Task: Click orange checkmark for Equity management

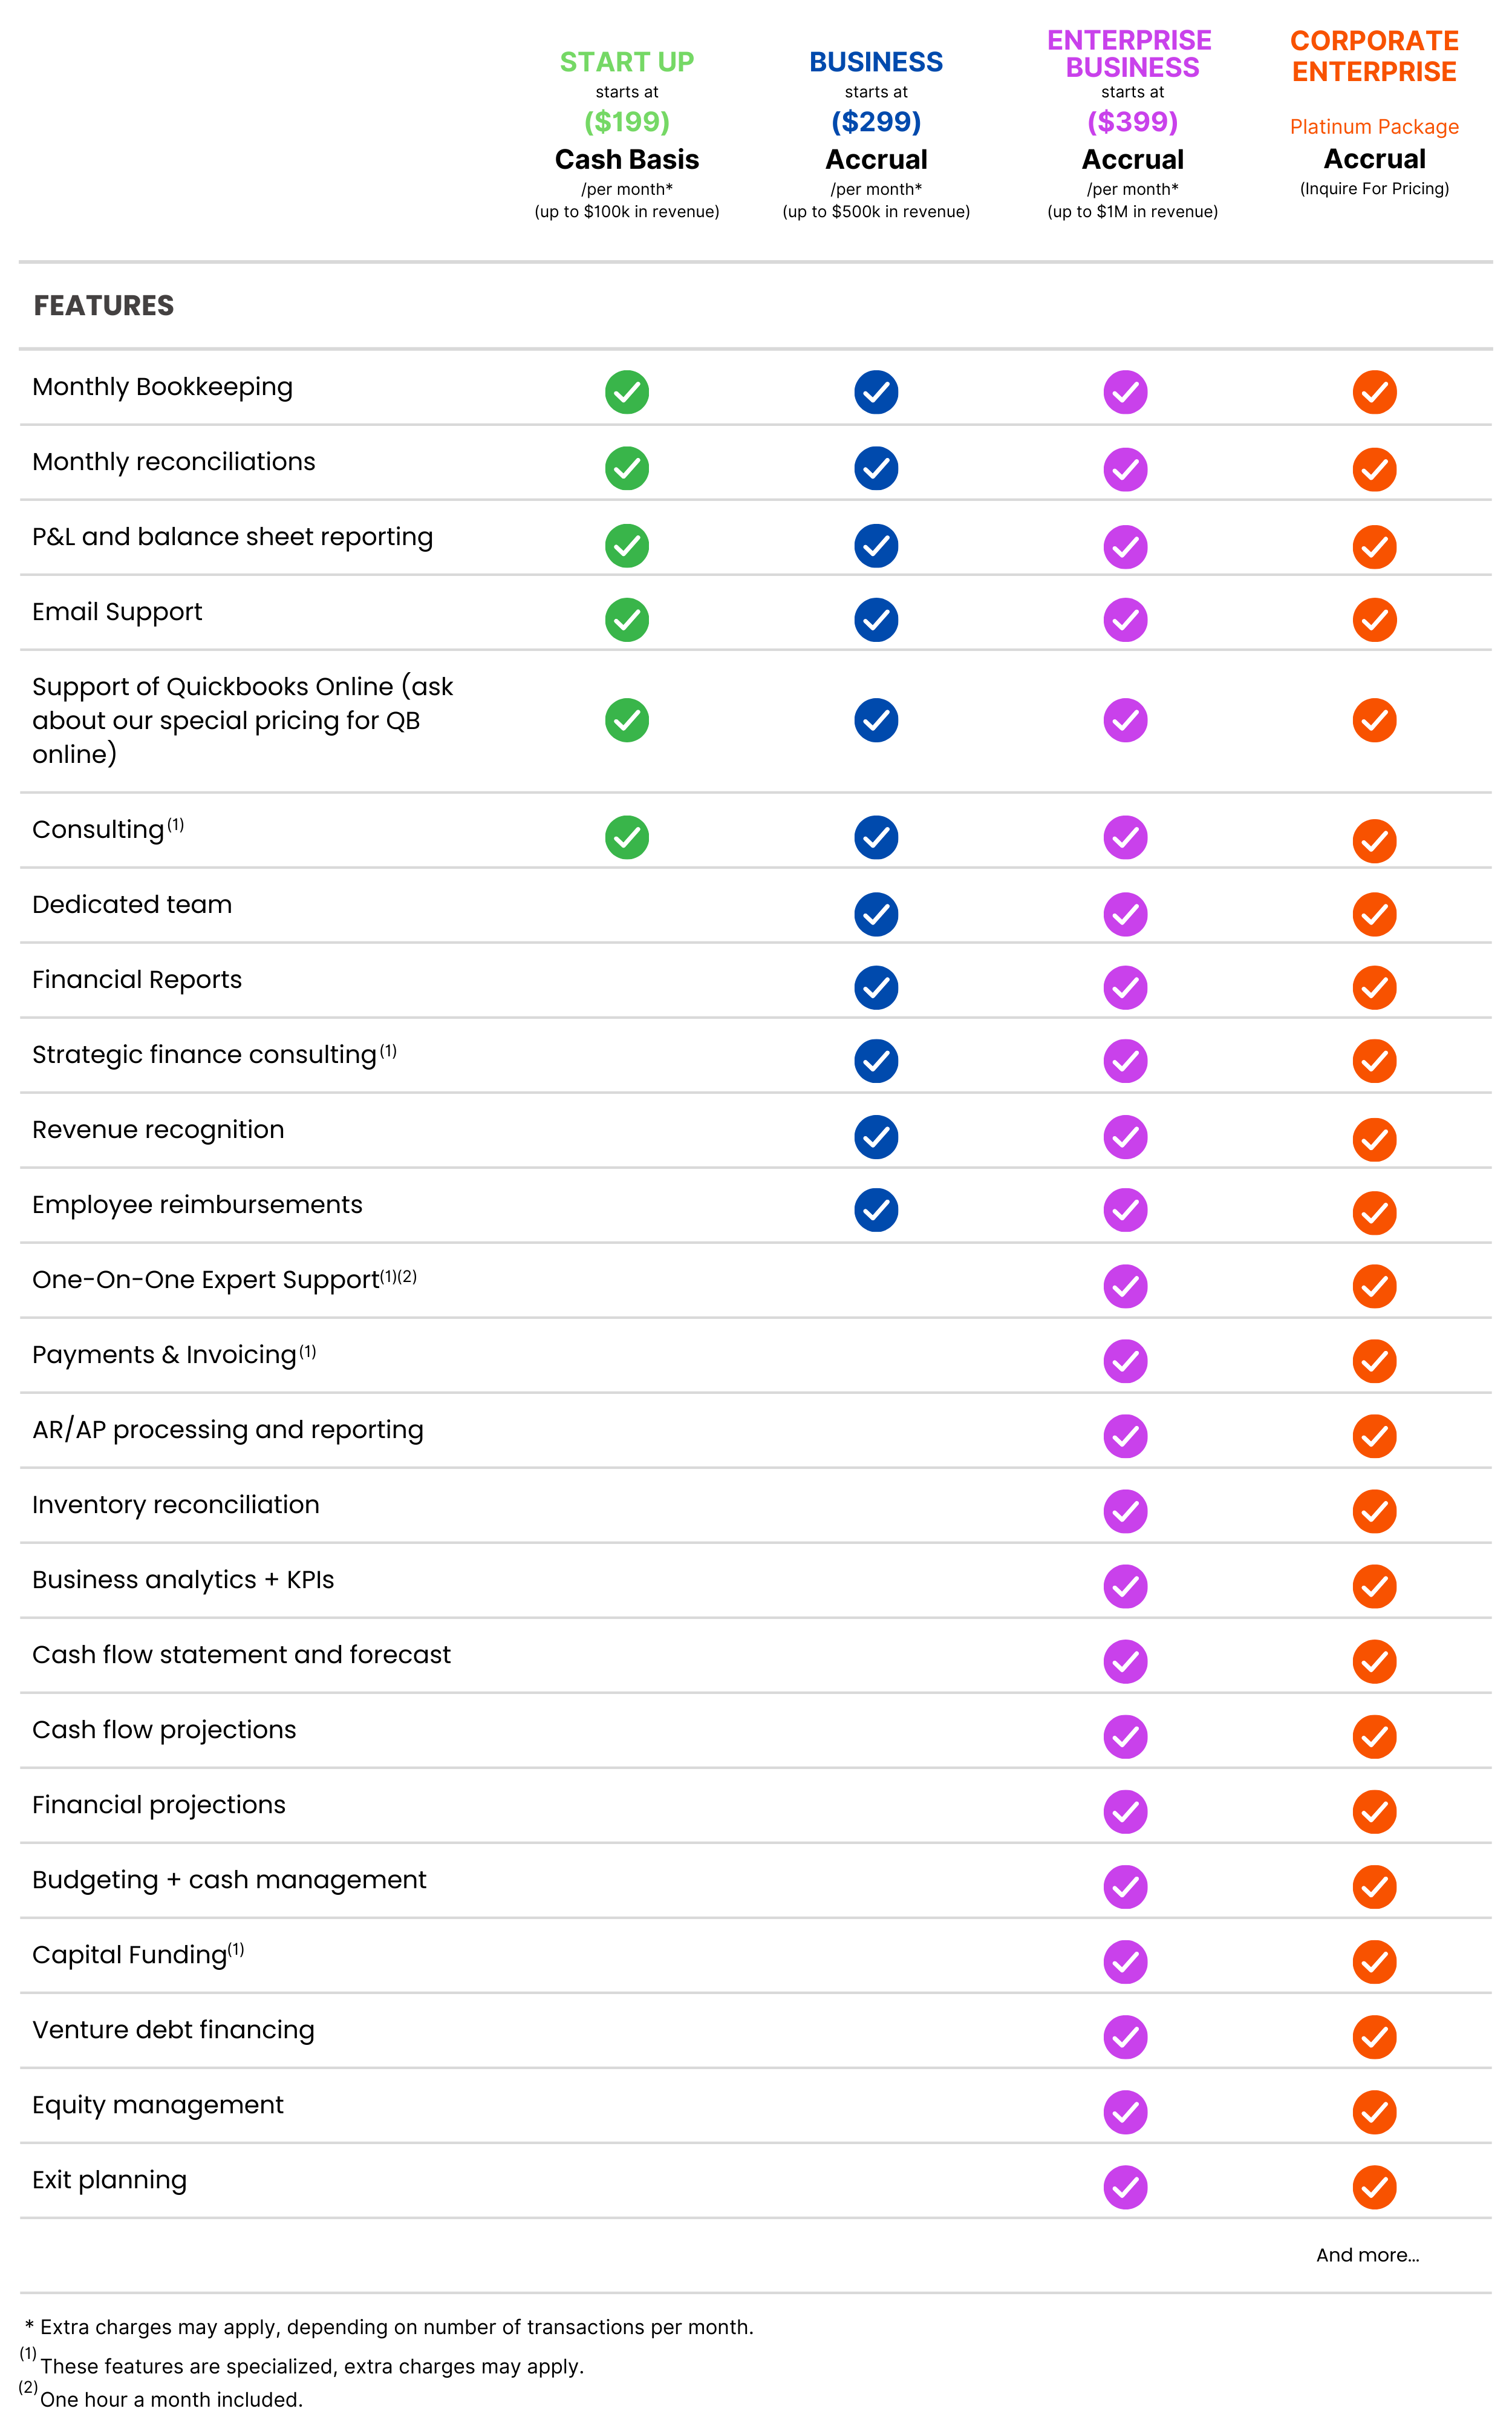Action: 1374,2112
